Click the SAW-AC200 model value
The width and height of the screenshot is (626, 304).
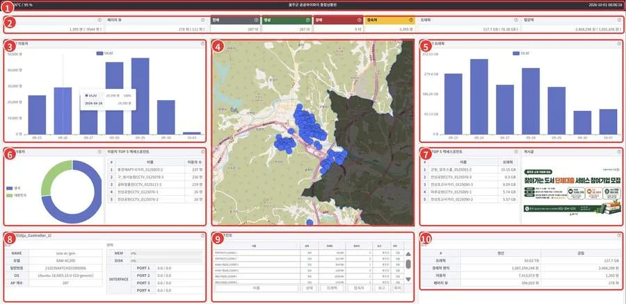66,260
